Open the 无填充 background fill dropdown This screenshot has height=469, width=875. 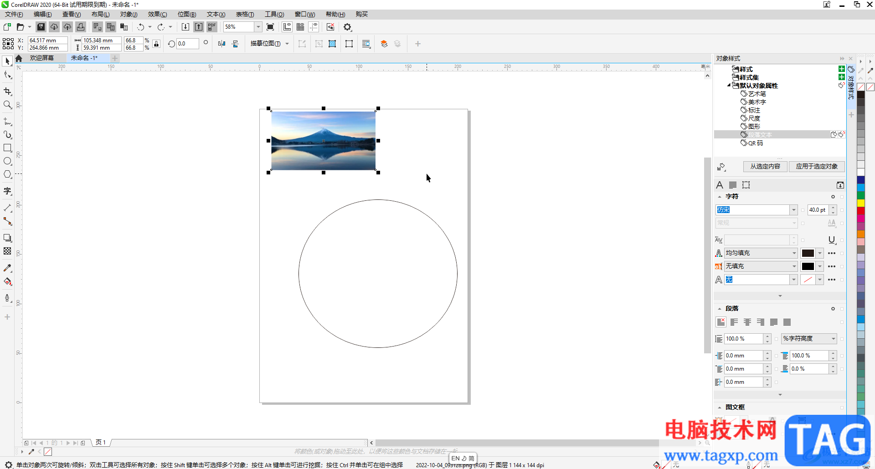[794, 266]
